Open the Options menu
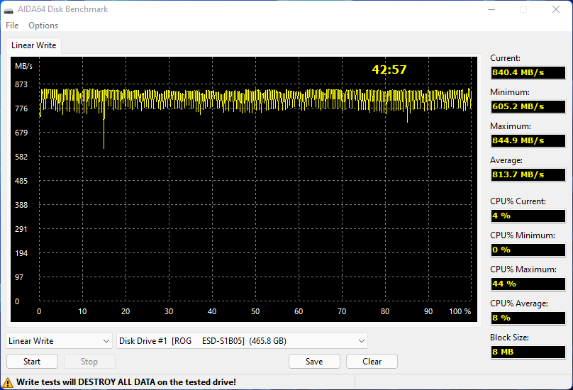The height and width of the screenshot is (390, 573). click(43, 26)
